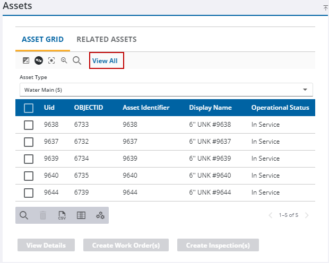Click the trash delete icon

[x=43, y=215]
